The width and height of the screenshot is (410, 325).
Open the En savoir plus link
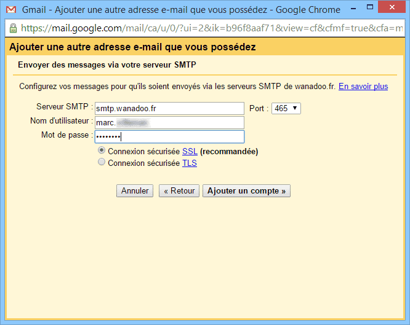(363, 87)
